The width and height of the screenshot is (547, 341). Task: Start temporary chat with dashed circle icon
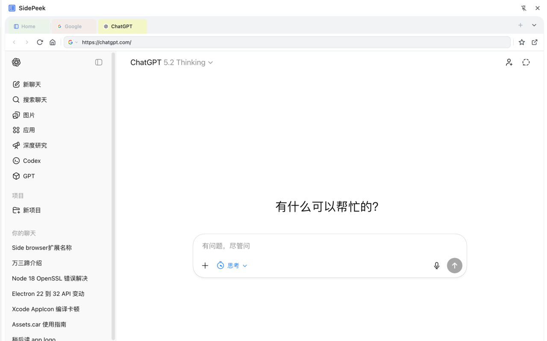coord(526,62)
